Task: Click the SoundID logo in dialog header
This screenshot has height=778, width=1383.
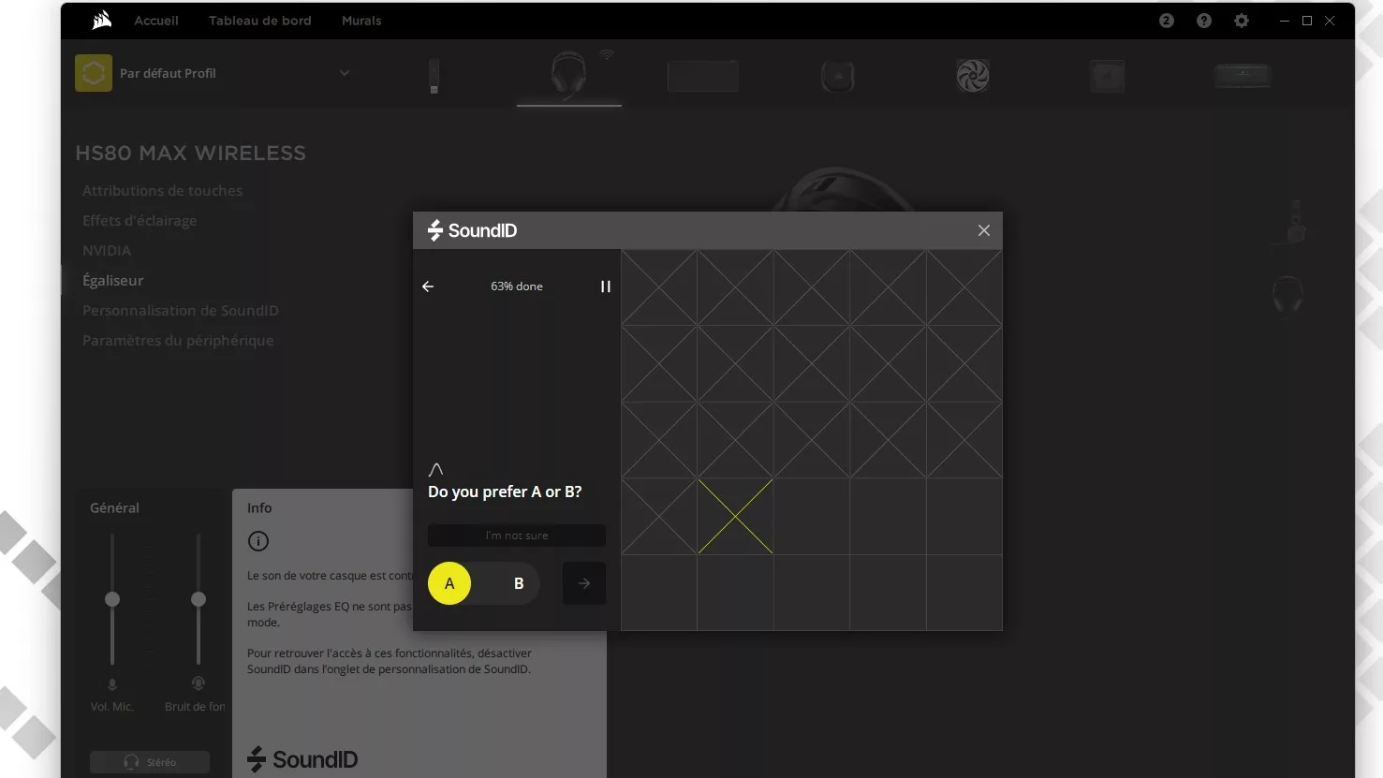Action: [472, 230]
